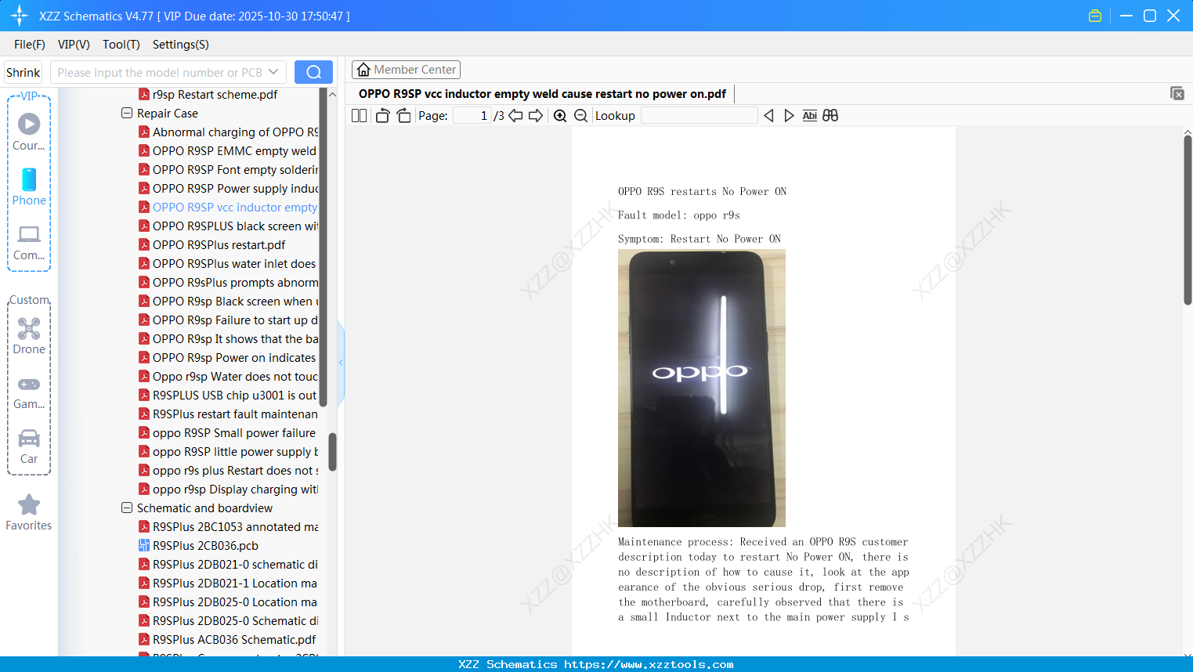Collapse the Schematic and boardview node
The height and width of the screenshot is (672, 1193).
[x=127, y=508]
